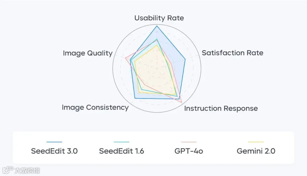Screen dimensions: 307x176
Task: Click the blue SeedEdit 3.0 vertex at Satisfaction Rate
Action: pyautogui.click(x=185, y=59)
